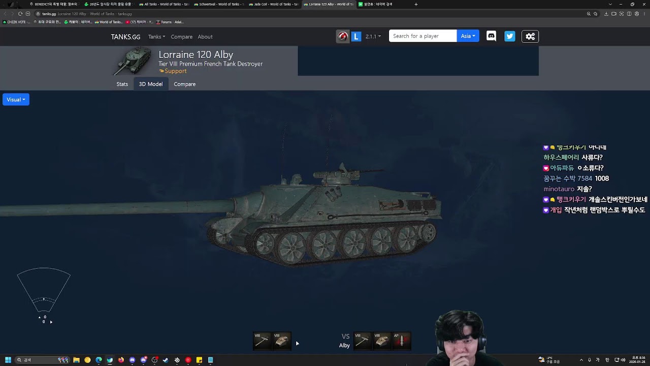Open the Windows Start menu
Screen dimensions: 650x366
[x=8, y=360]
